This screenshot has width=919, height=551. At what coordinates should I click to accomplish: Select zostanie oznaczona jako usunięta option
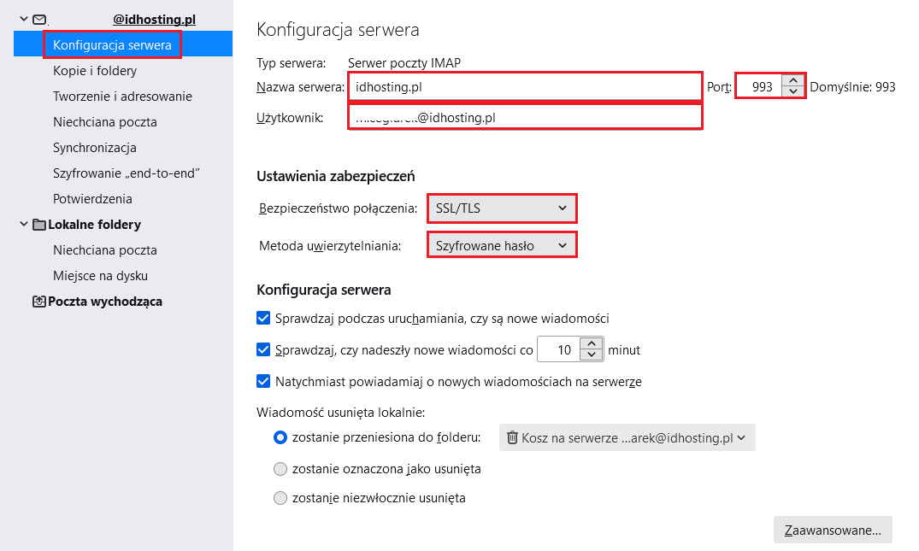(280, 468)
